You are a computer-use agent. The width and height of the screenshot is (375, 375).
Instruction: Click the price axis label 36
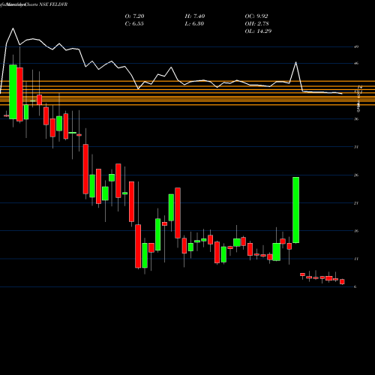tap(356, 119)
